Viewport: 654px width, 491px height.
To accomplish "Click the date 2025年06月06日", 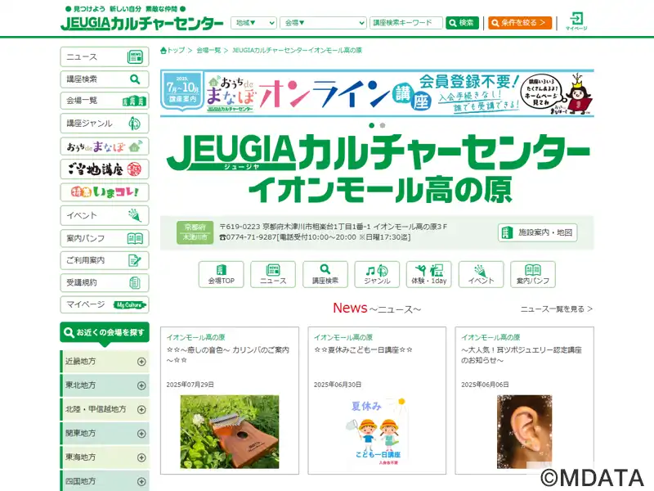I will [x=485, y=385].
